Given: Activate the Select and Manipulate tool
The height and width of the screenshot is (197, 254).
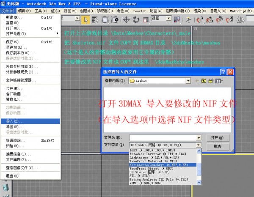Looking at the screenshot, I should (x=188, y=20).
